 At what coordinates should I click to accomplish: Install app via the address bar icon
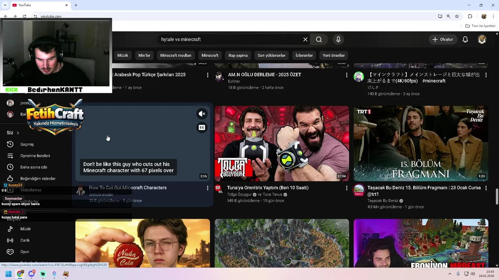[x=440, y=16]
